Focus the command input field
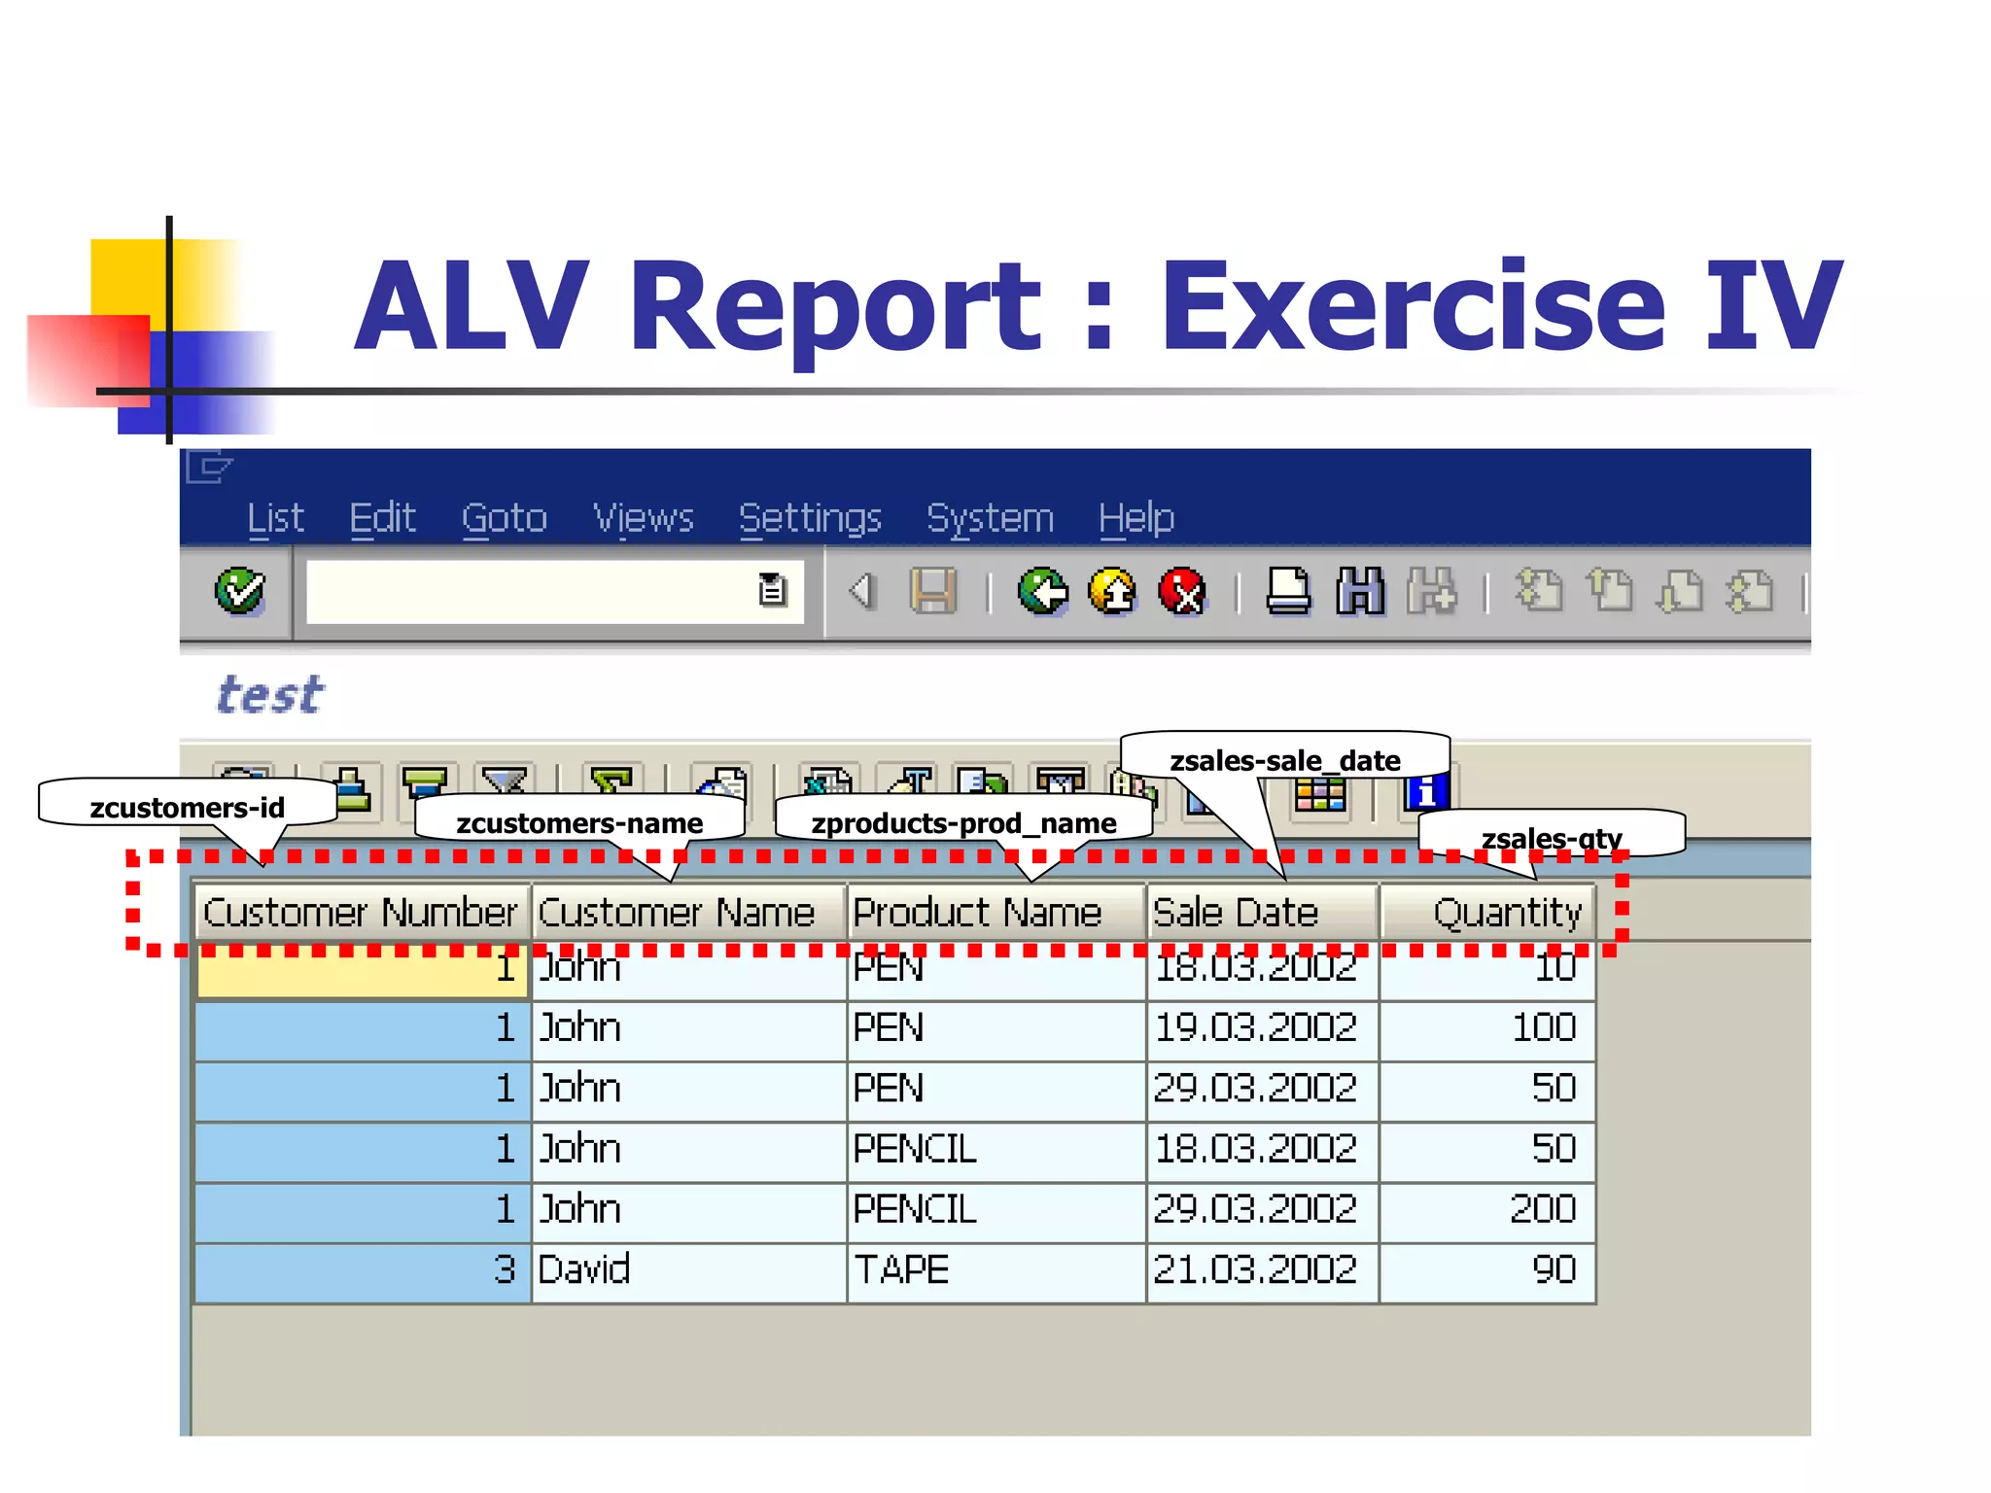 click(554, 591)
